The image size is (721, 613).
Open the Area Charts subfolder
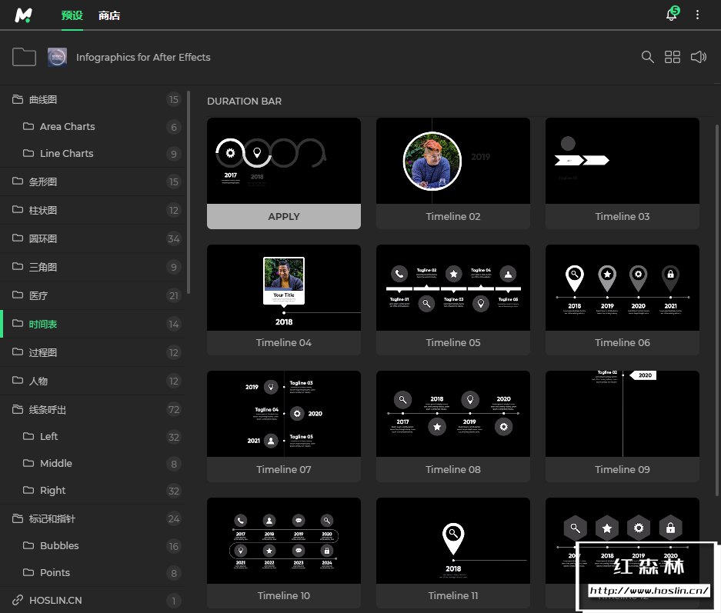click(x=93, y=126)
